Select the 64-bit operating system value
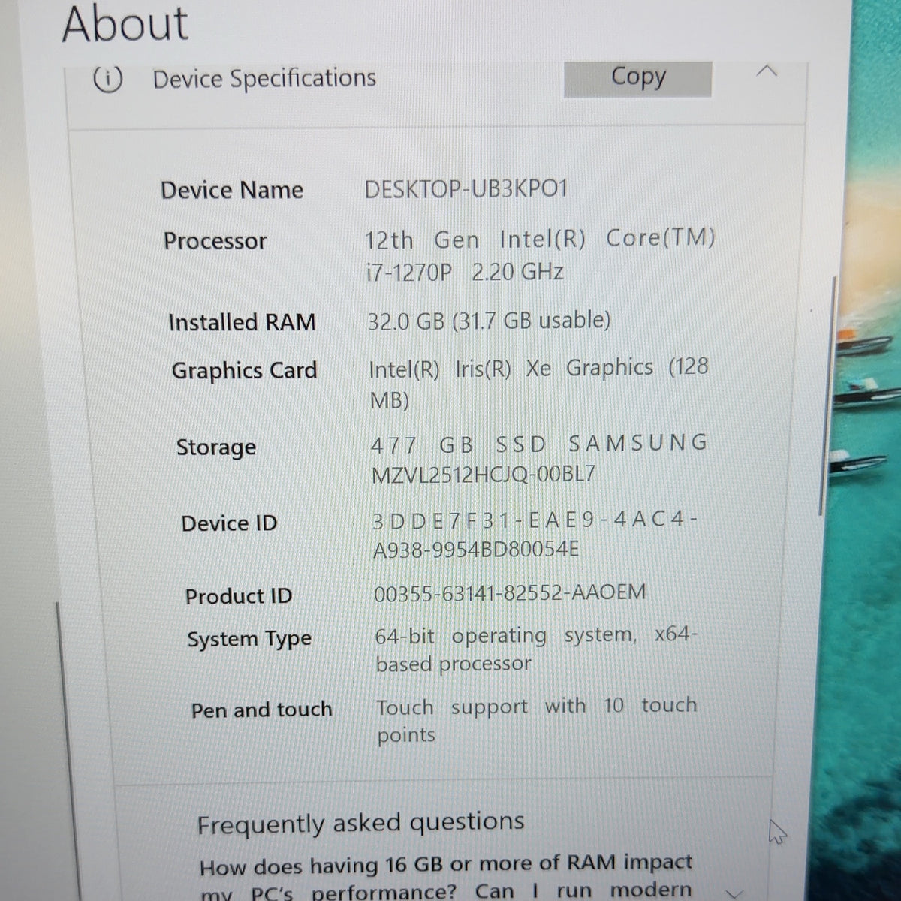 point(537,649)
